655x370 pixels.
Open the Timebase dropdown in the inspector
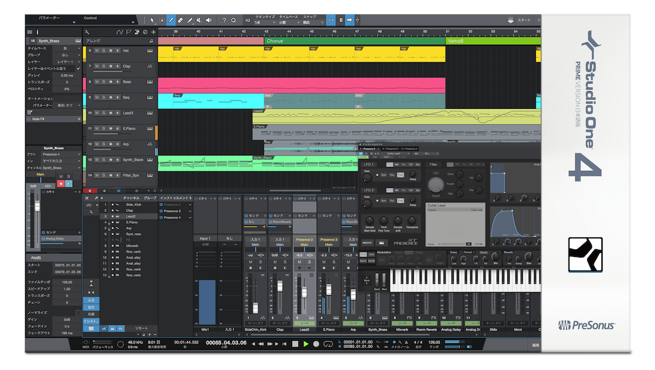point(66,48)
